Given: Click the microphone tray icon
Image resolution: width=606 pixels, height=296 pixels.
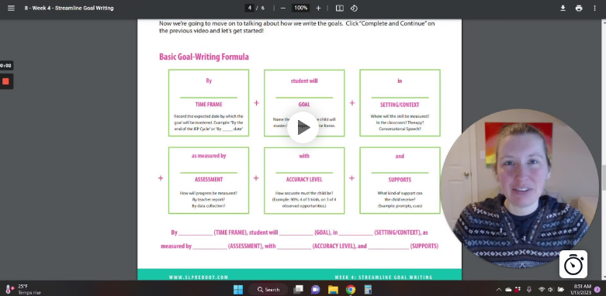Looking at the screenshot, I should 529,290.
